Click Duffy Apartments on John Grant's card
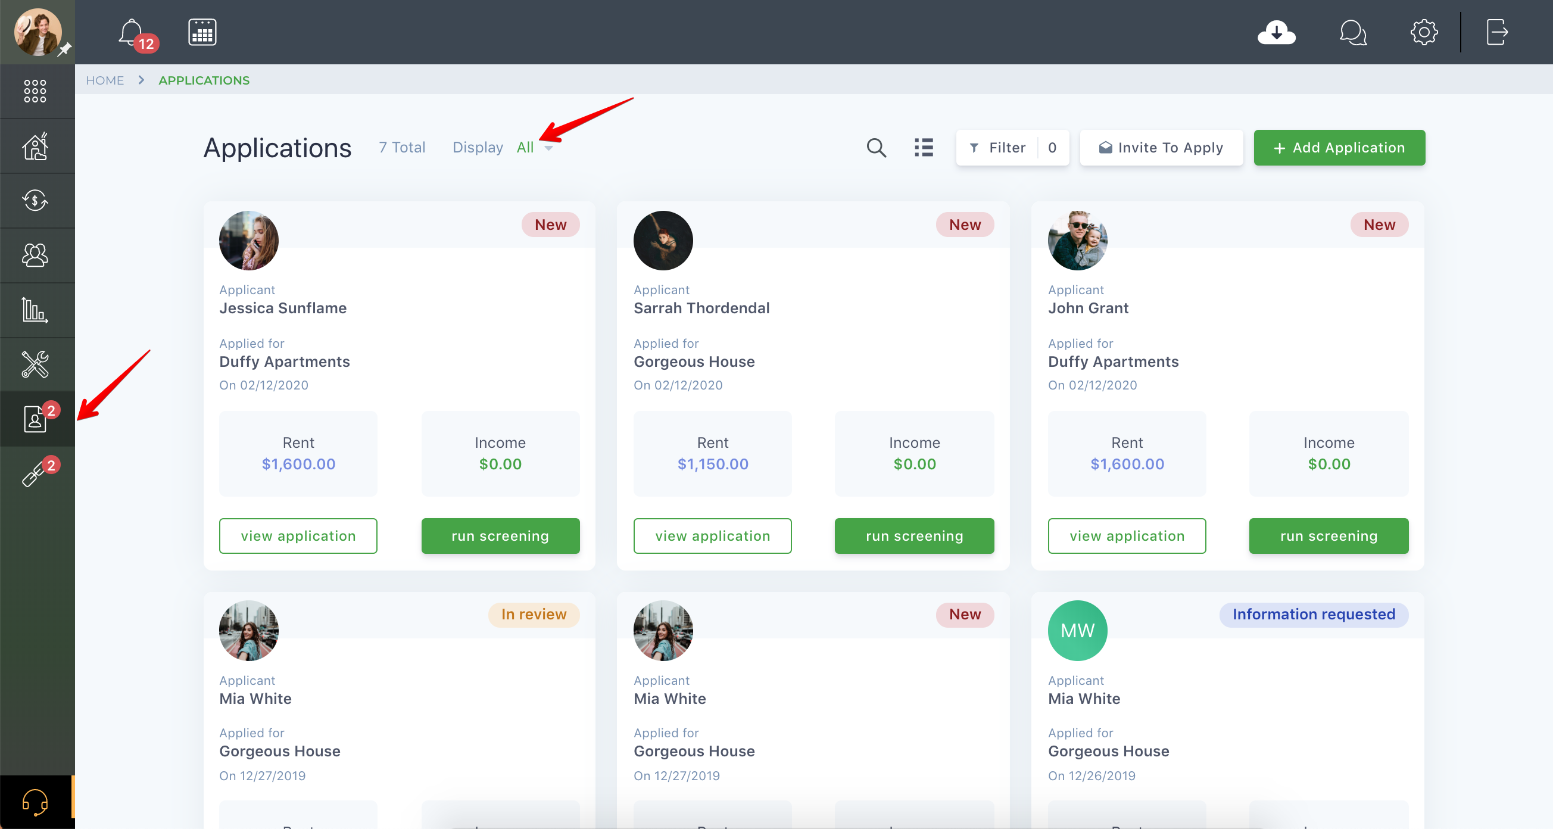Image resolution: width=1553 pixels, height=829 pixels. [1113, 361]
